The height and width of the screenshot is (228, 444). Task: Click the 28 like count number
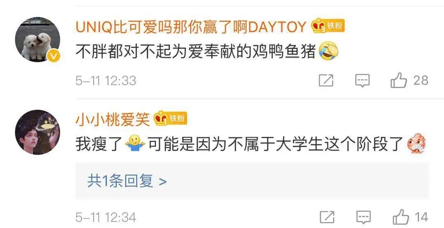pos(421,81)
